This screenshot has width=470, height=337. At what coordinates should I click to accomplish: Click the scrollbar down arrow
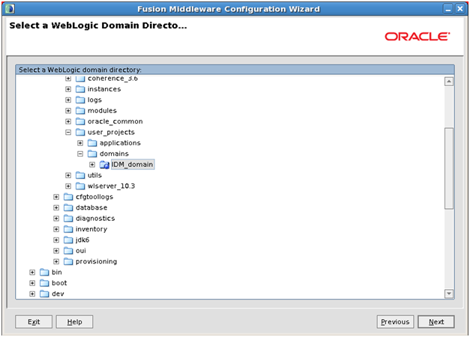tap(449, 294)
